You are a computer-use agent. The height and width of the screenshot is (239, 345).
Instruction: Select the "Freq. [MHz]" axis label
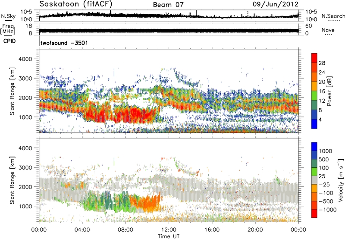coord(9,29)
